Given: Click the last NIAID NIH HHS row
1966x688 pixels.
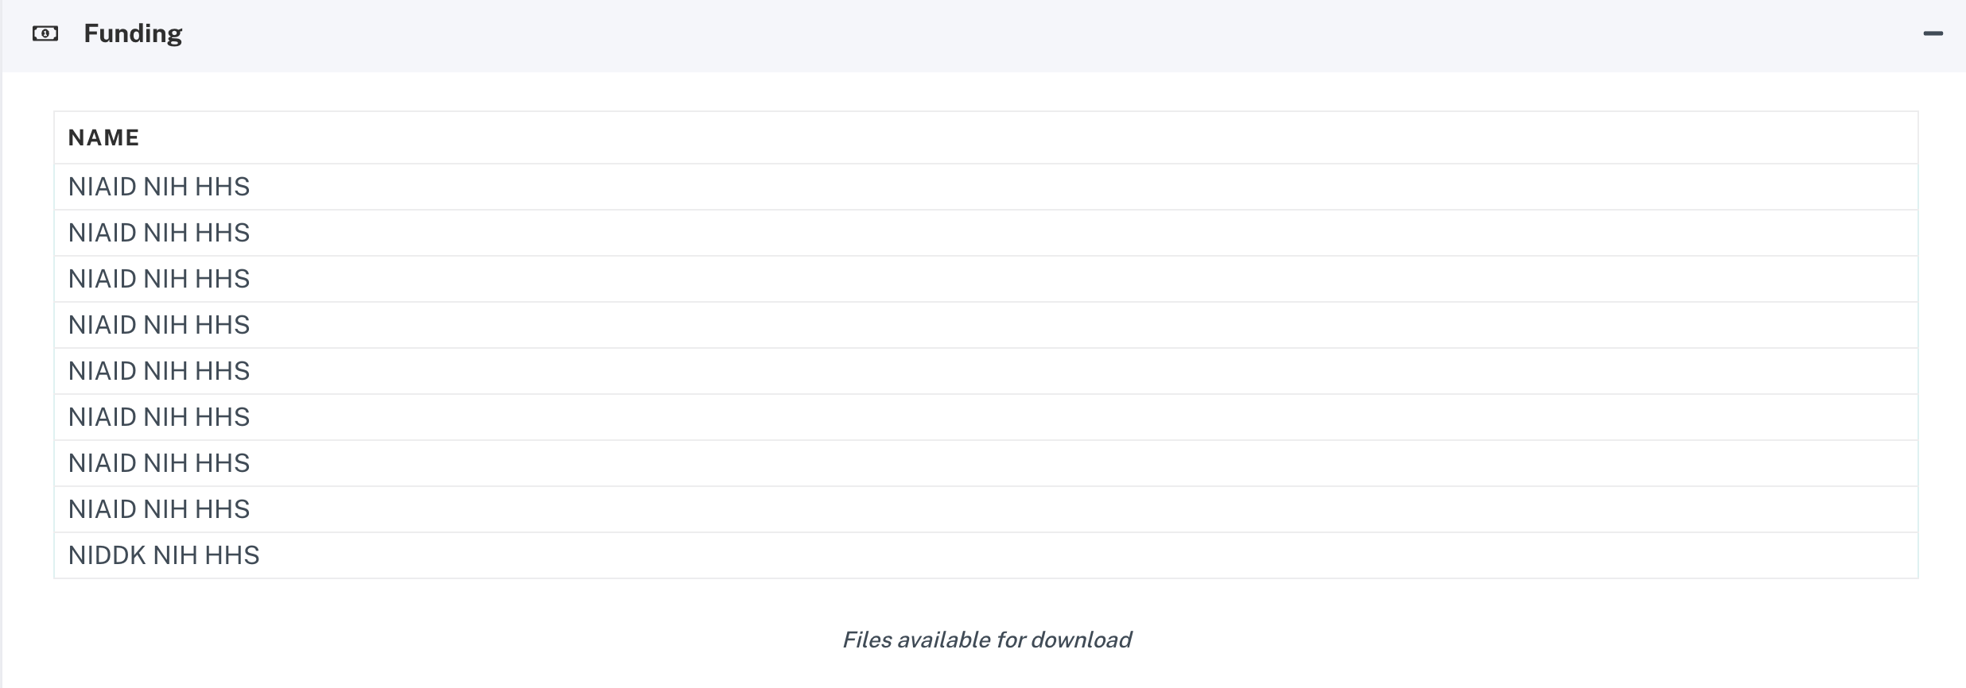Looking at the screenshot, I should 159,508.
